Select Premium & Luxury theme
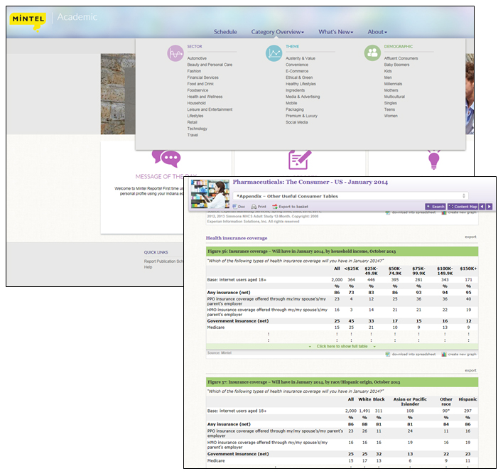The image size is (503, 476). (x=301, y=116)
